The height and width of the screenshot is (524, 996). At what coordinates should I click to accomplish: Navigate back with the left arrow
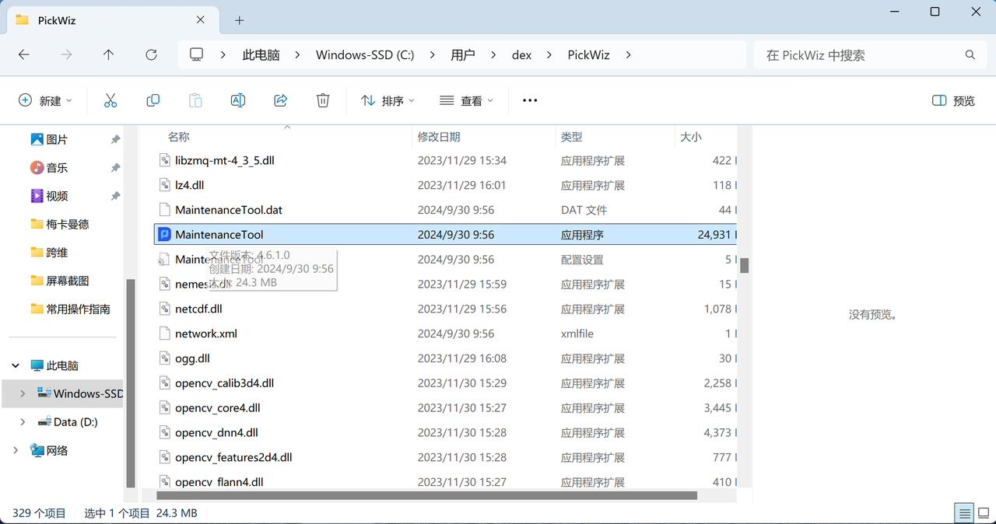click(24, 54)
